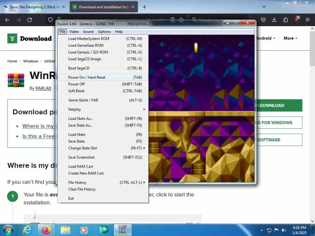Open the Home breadcrumb link
Screen dimensions: 315x236
click(x=12, y=61)
